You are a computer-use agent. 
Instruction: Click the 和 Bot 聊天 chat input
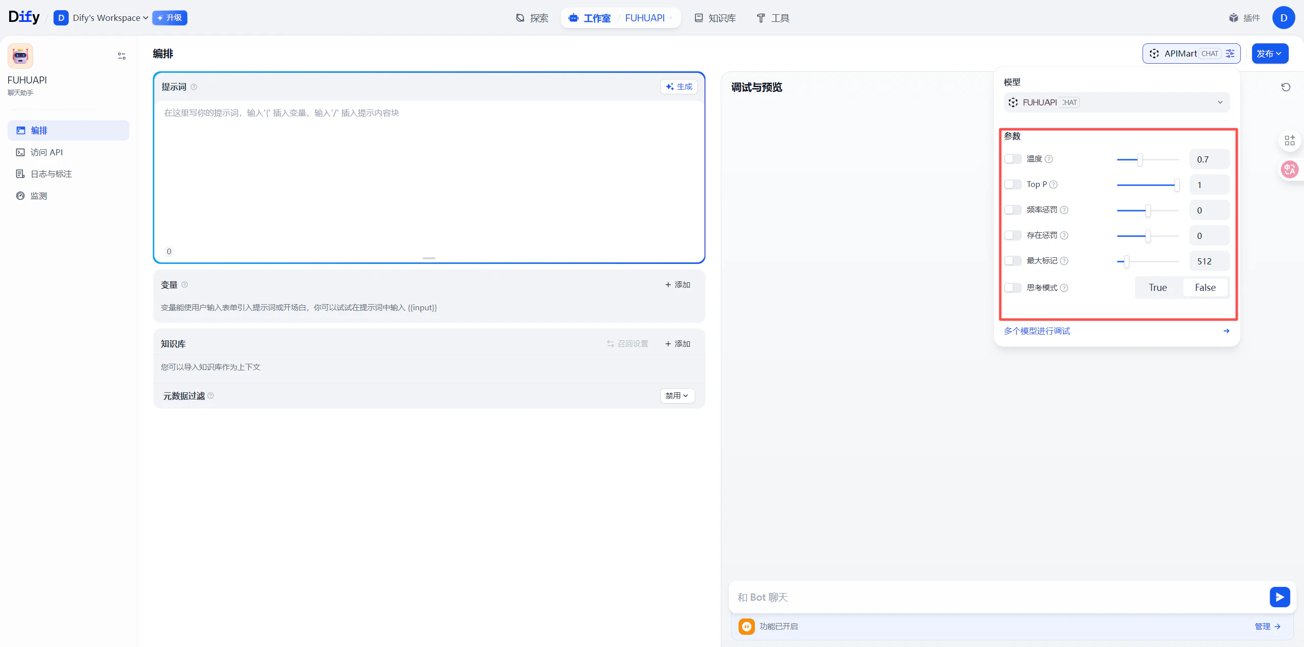pyautogui.click(x=998, y=597)
